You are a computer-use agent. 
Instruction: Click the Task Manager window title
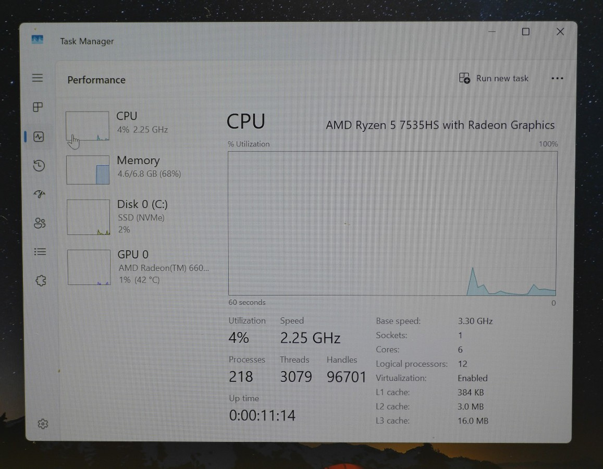(87, 41)
